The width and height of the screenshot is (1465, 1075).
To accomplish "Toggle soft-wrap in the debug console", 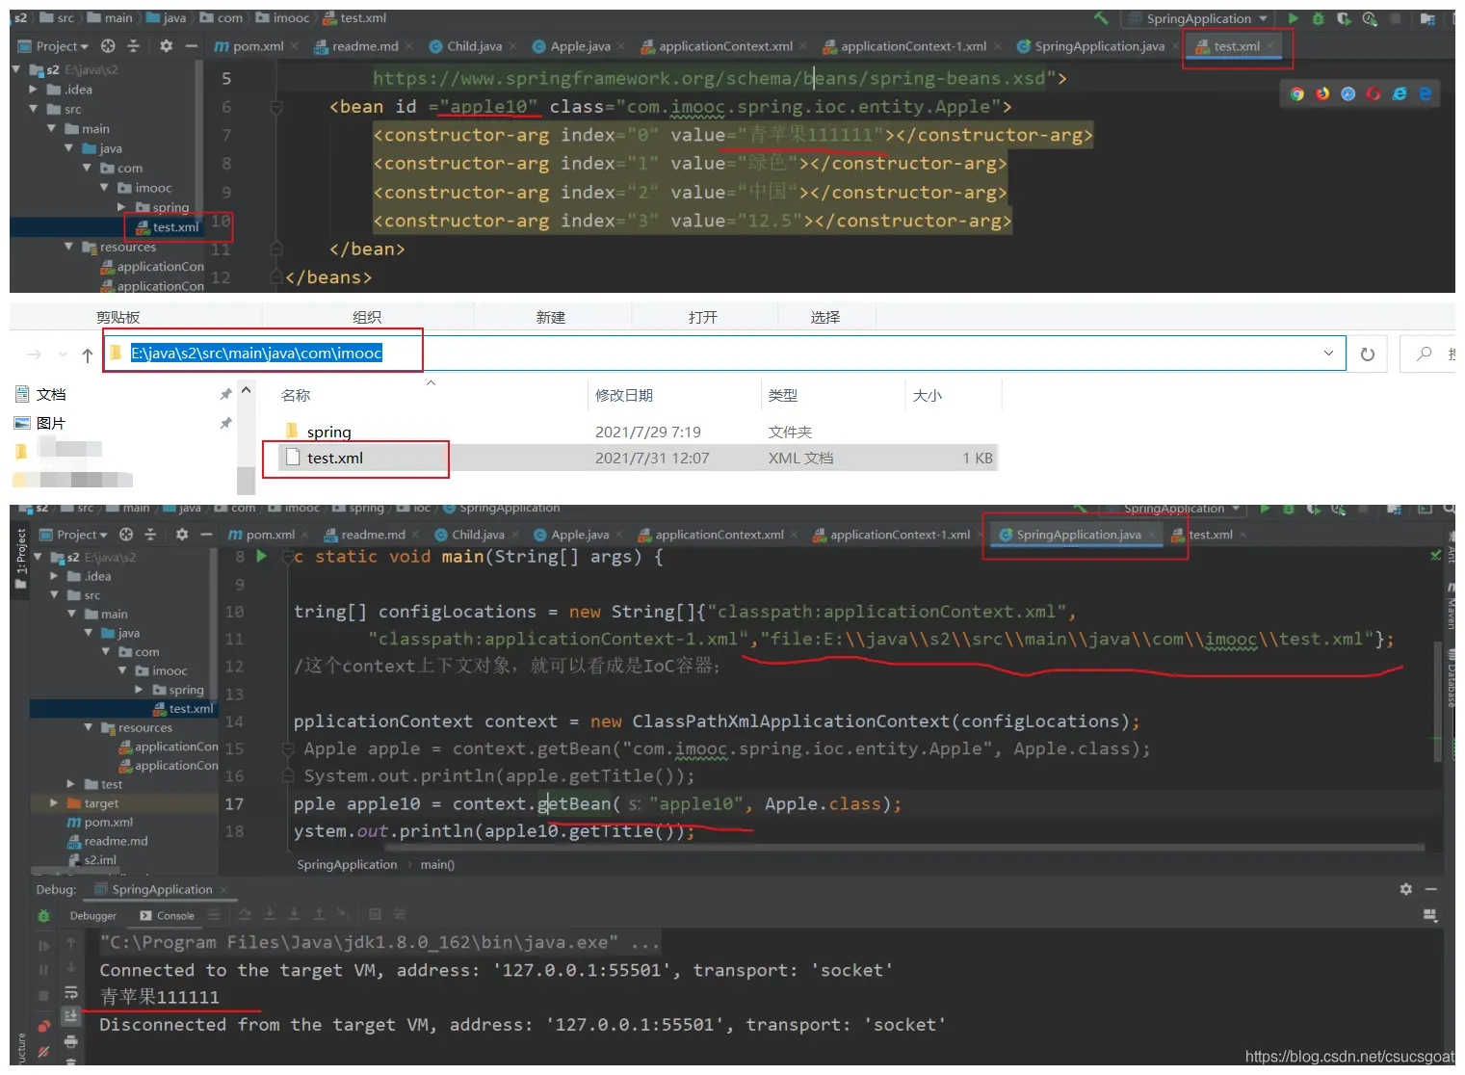I will pyautogui.click(x=70, y=992).
